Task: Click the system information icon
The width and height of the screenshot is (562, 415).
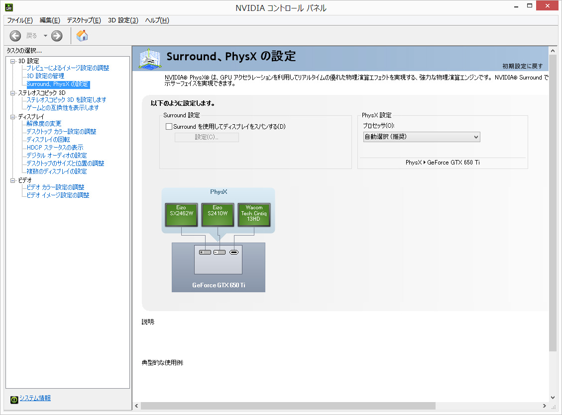Action: pos(14,400)
